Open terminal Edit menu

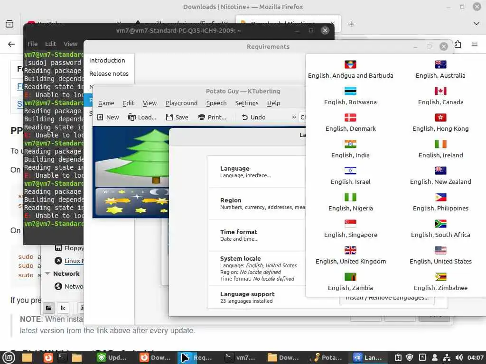(50, 44)
